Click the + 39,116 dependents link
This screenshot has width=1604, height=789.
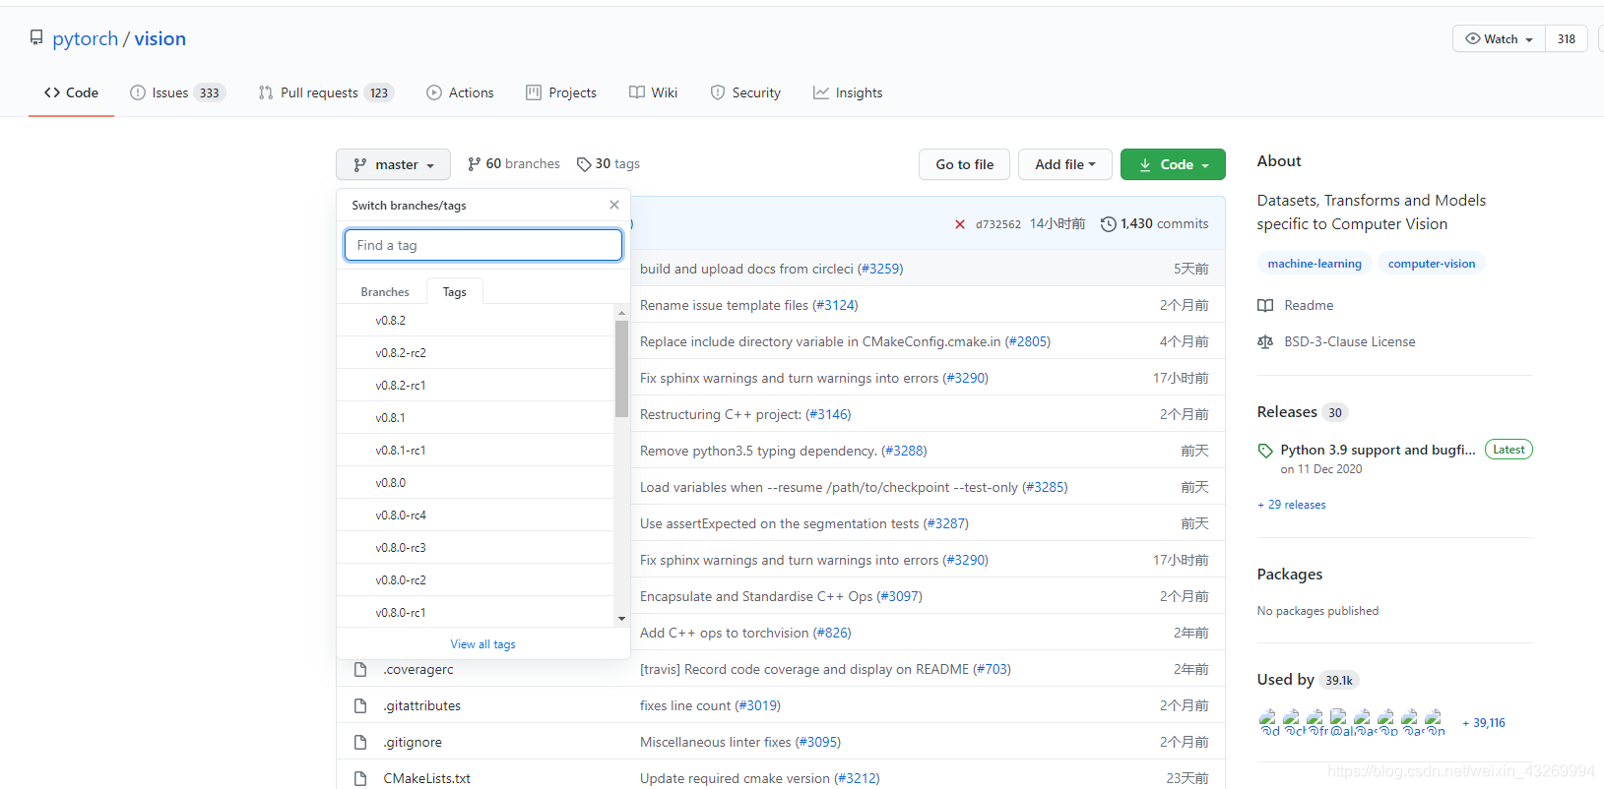(x=1484, y=723)
